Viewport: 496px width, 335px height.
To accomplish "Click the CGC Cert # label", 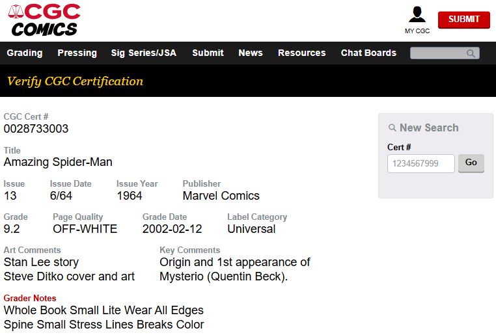I will pos(26,116).
